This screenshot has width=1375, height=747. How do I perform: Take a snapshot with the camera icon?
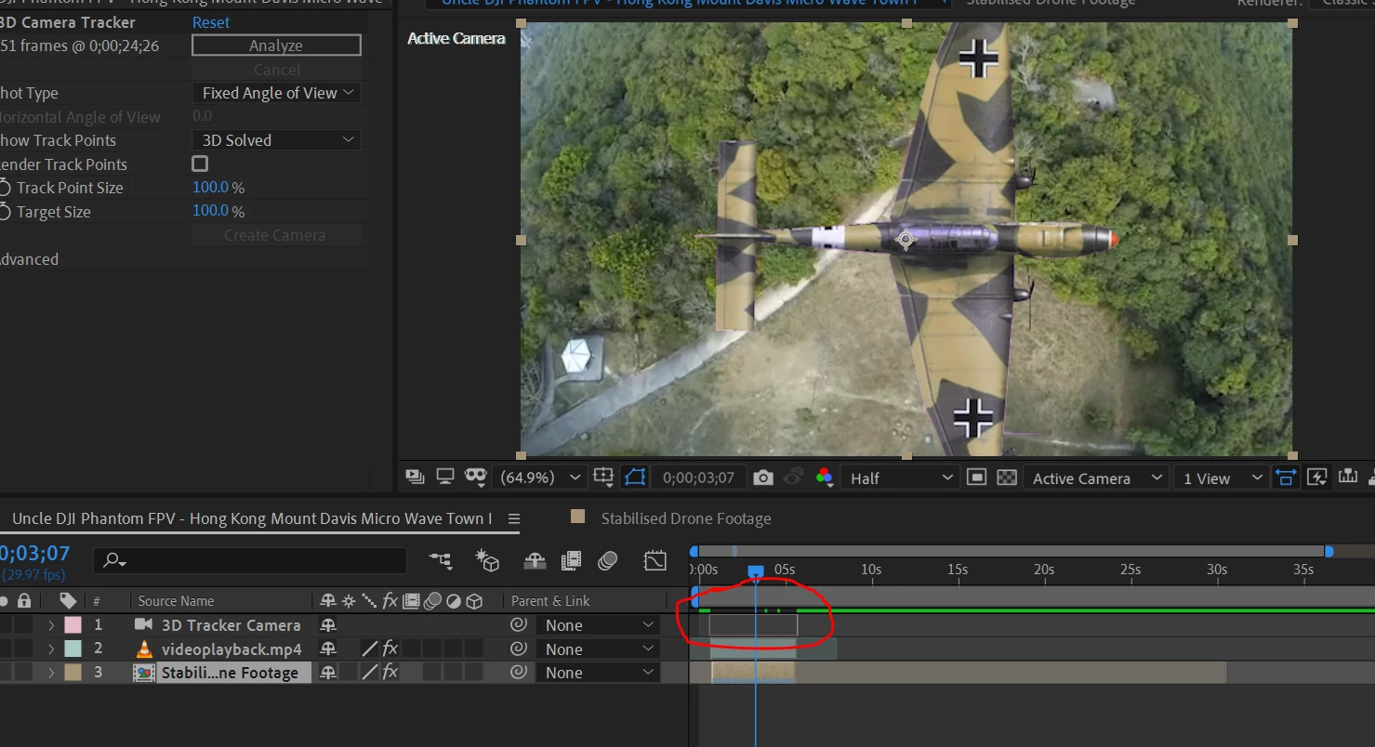tap(763, 478)
